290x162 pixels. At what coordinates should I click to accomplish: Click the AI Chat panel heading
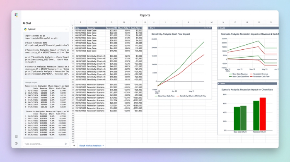[x=27, y=23]
